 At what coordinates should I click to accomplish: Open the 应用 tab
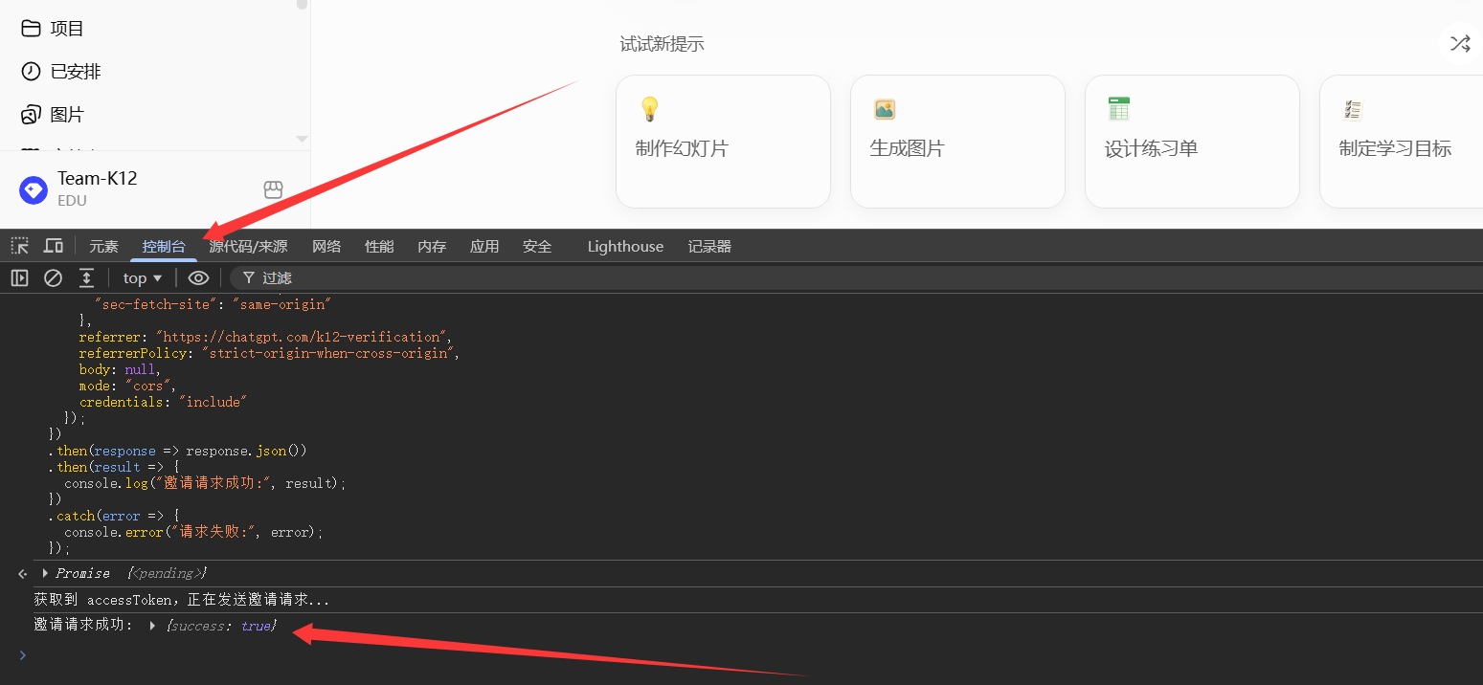pos(484,247)
